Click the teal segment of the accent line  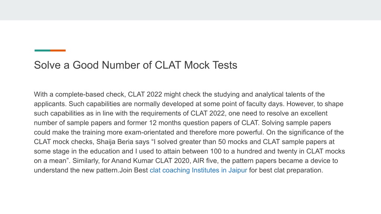pyautogui.click(x=42, y=51)
